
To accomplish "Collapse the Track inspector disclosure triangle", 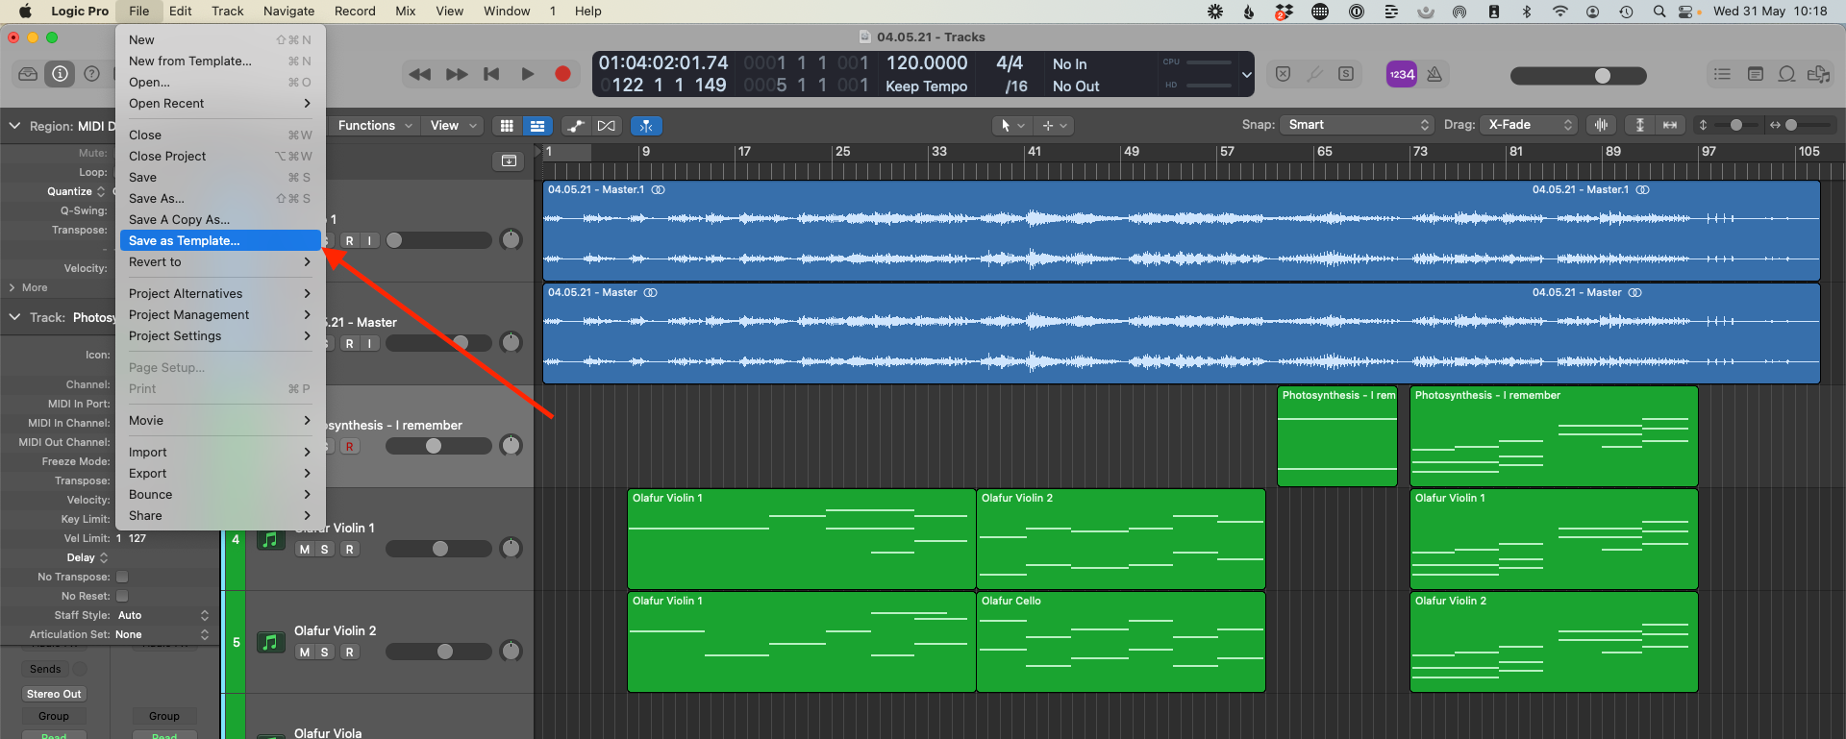I will [x=14, y=317].
